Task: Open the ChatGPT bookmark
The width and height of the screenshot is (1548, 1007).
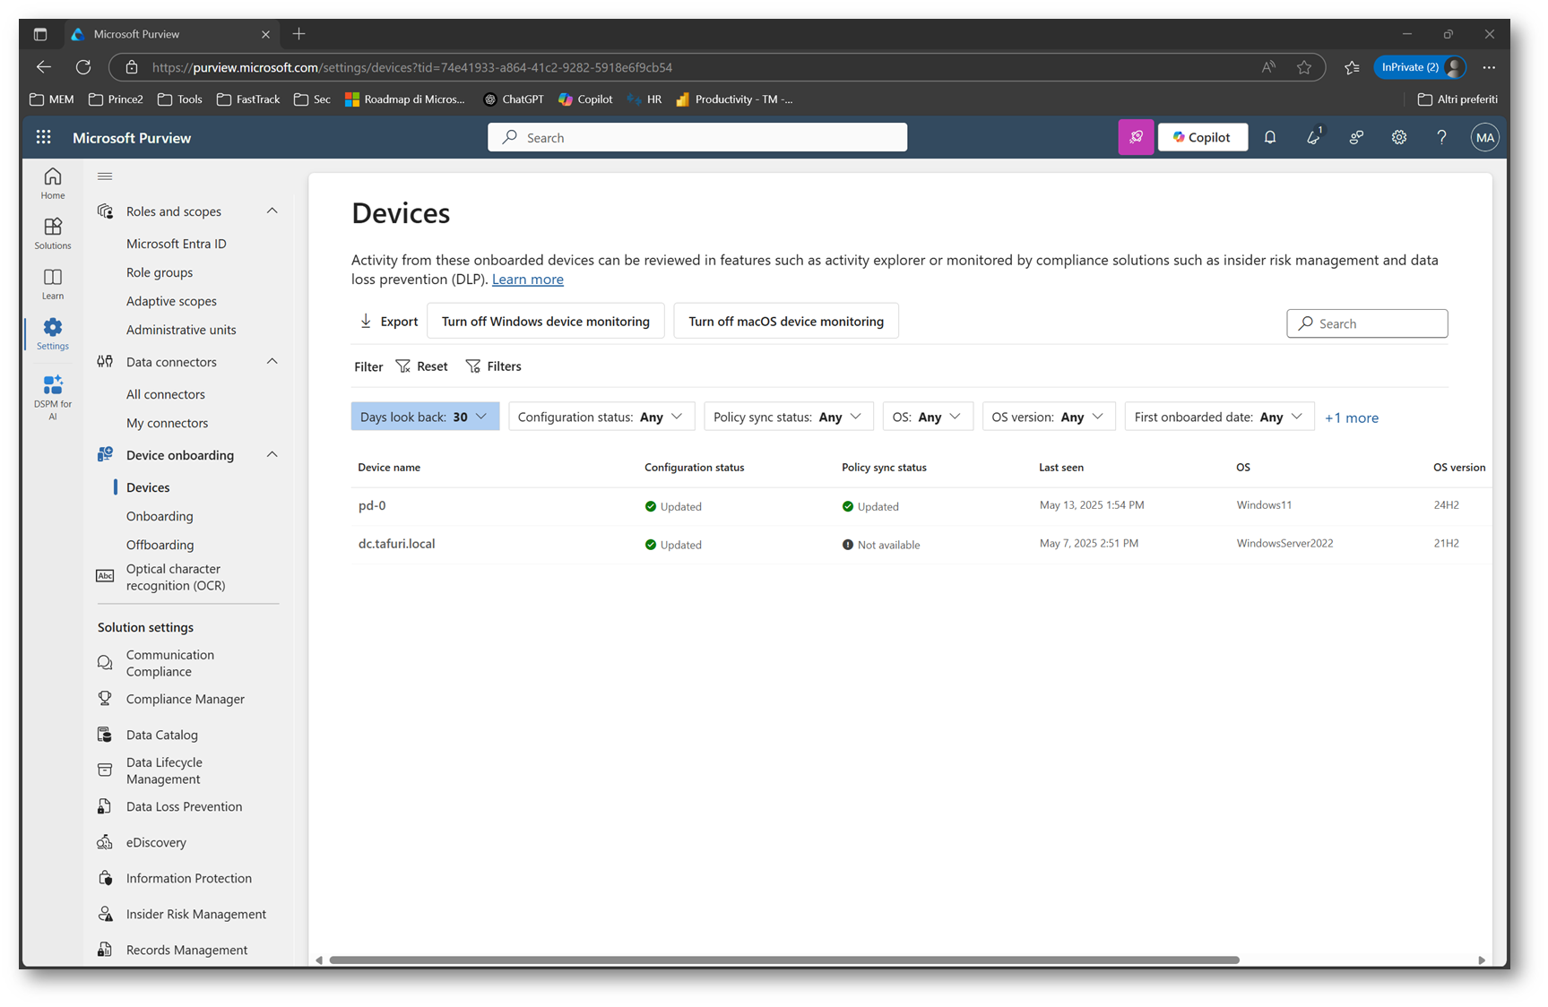Action: (x=514, y=99)
